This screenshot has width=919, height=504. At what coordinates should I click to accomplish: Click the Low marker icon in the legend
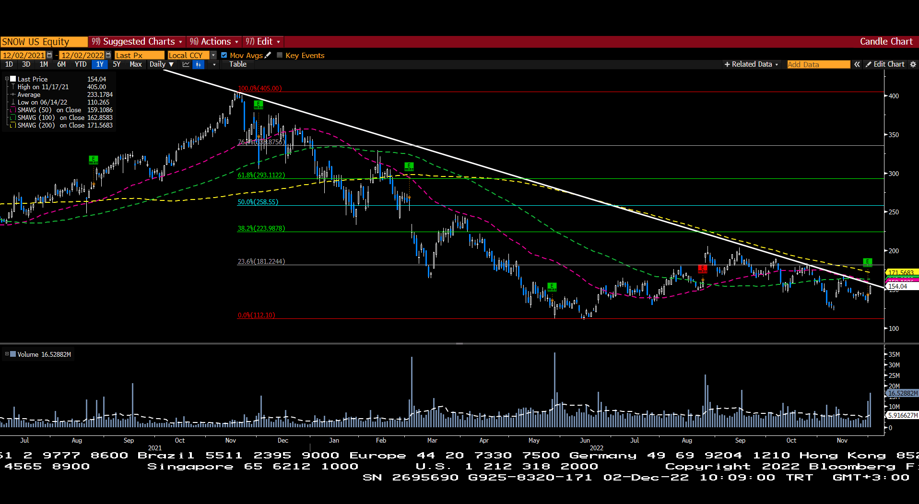[x=13, y=102]
